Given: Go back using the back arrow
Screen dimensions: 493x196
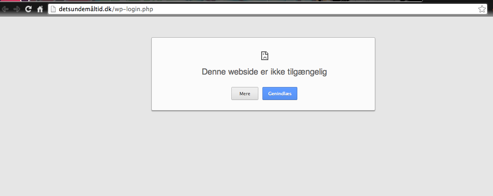Looking at the screenshot, I should point(5,9).
